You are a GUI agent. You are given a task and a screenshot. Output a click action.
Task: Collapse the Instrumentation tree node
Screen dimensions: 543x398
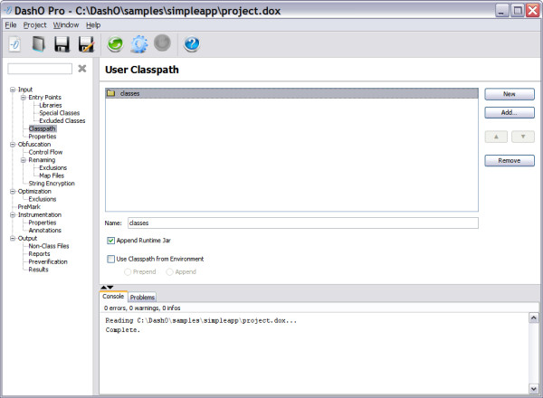pyautogui.click(x=13, y=215)
